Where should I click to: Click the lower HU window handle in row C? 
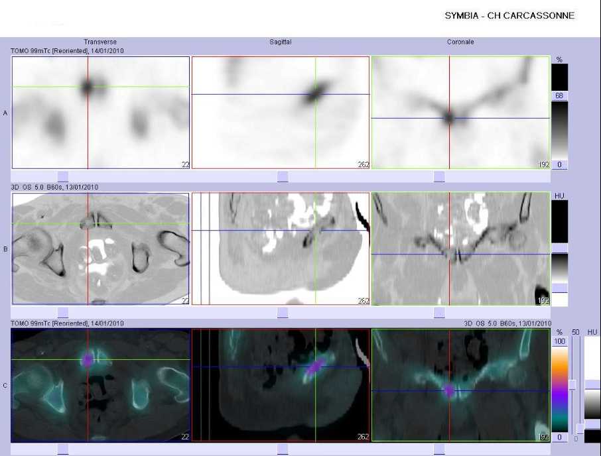coord(592,424)
